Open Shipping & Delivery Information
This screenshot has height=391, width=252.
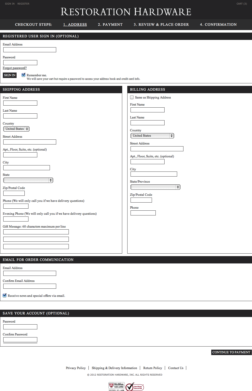[x=114, y=368]
